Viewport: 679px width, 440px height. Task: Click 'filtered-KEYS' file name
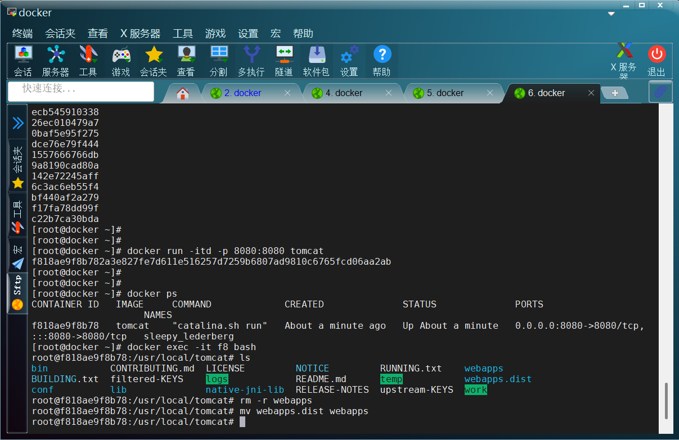(x=147, y=379)
